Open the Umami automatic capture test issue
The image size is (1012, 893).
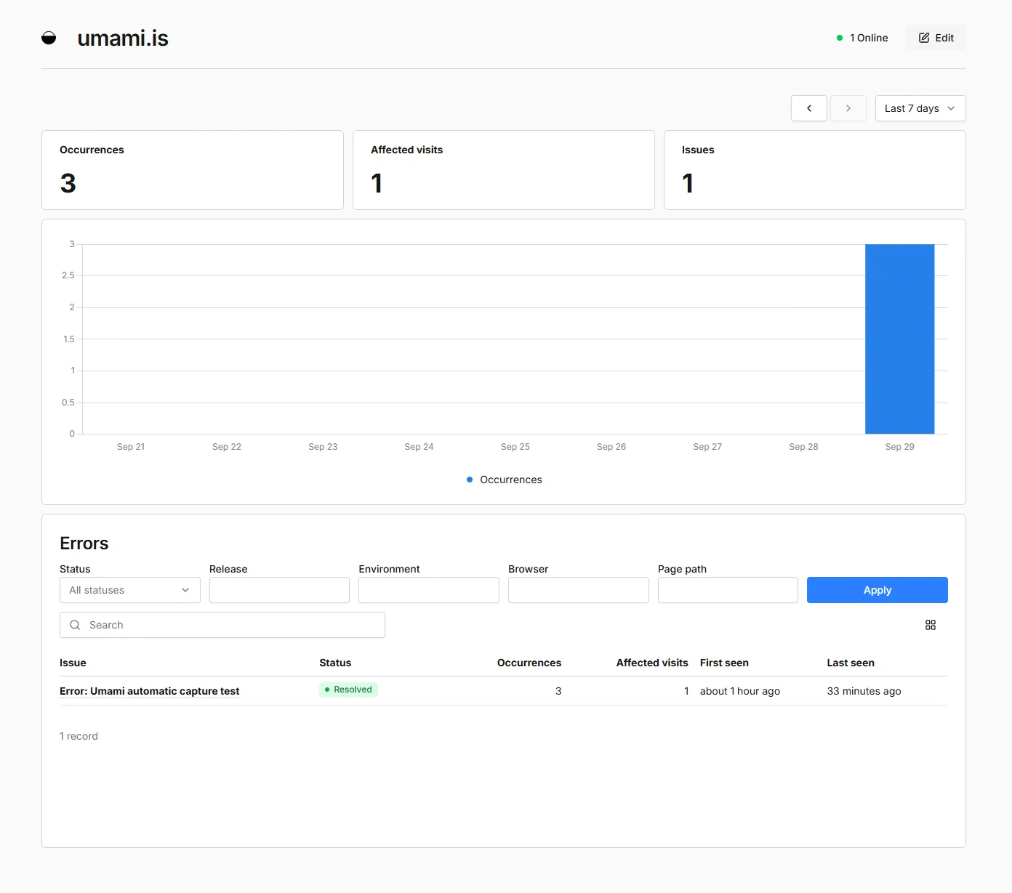[150, 691]
